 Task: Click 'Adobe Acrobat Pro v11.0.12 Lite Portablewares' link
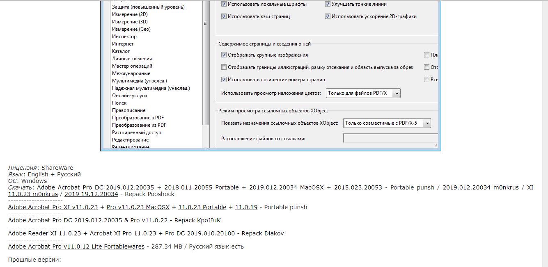point(76,246)
